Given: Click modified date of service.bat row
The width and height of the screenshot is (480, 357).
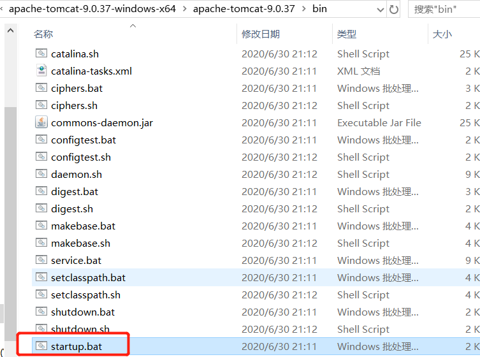Looking at the screenshot, I should [279, 260].
